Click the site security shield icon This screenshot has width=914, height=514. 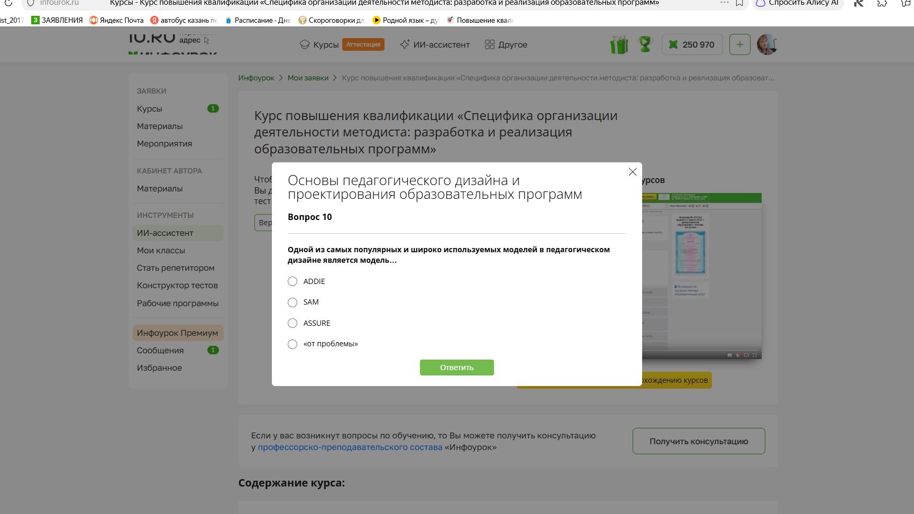click(31, 3)
